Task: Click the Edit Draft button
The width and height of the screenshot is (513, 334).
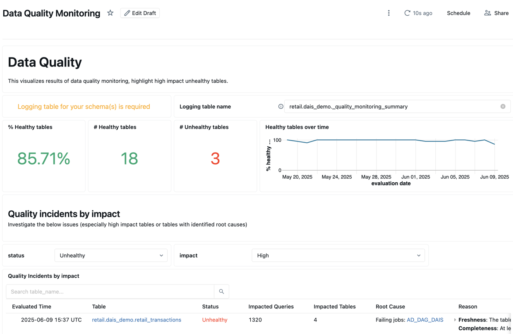Action: 140,13
